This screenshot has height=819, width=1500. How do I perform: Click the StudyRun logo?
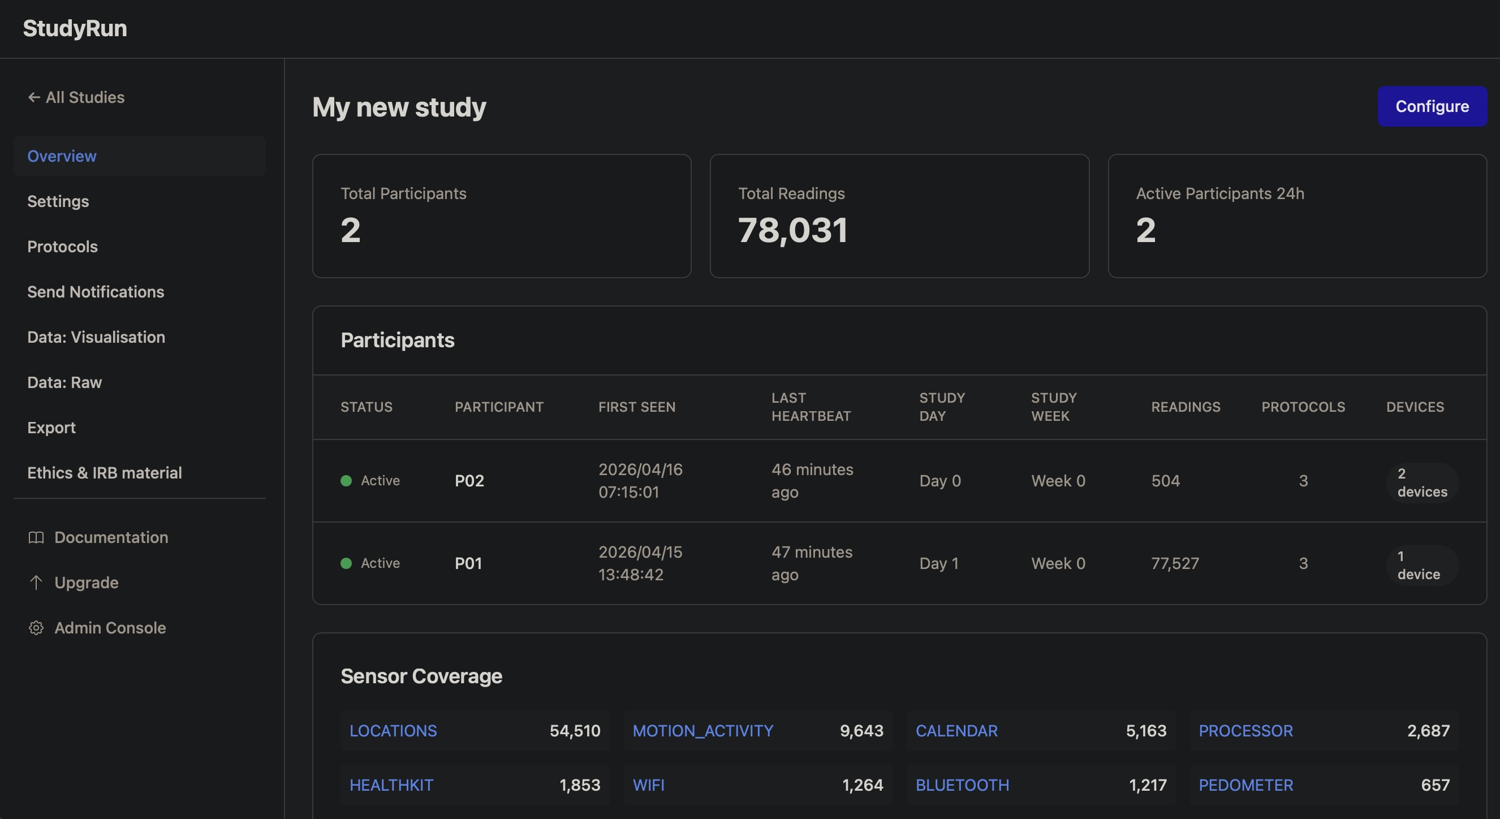pos(75,28)
